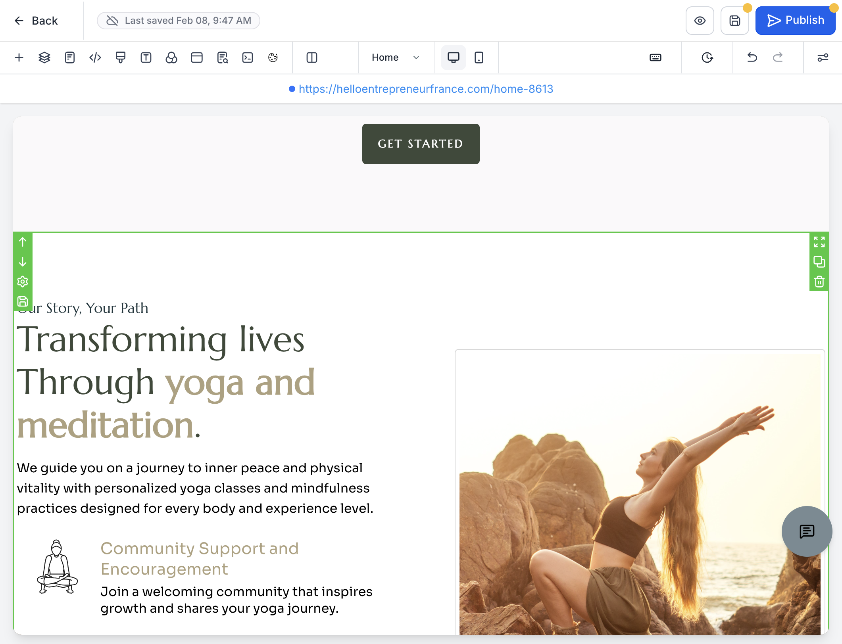Duplicate the selected section
The width and height of the screenshot is (842, 644).
[819, 262]
